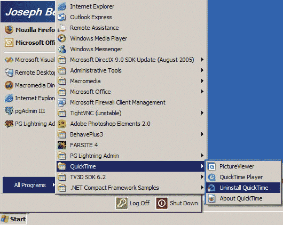Click the Microsoft Office folder icon
The width and height of the screenshot is (283, 225).
[x=62, y=92]
